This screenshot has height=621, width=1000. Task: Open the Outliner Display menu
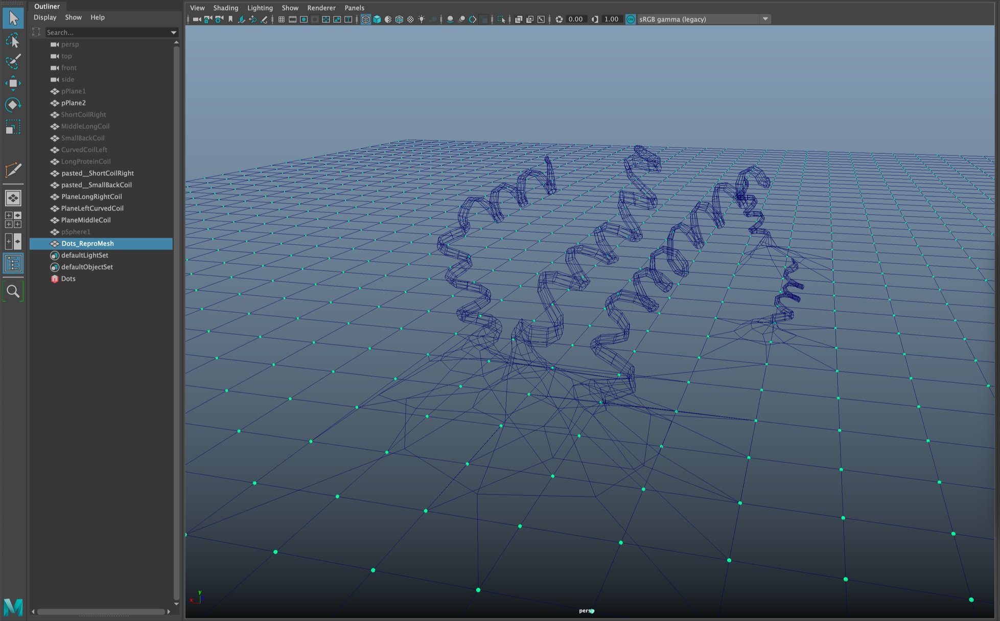(x=45, y=17)
